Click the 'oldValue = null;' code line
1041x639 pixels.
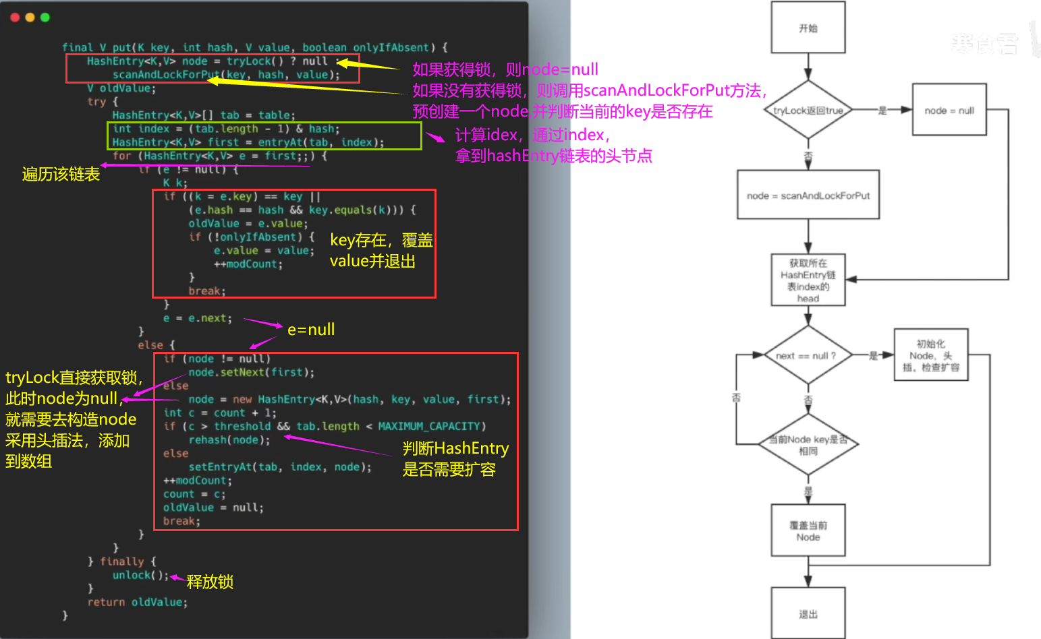point(213,507)
